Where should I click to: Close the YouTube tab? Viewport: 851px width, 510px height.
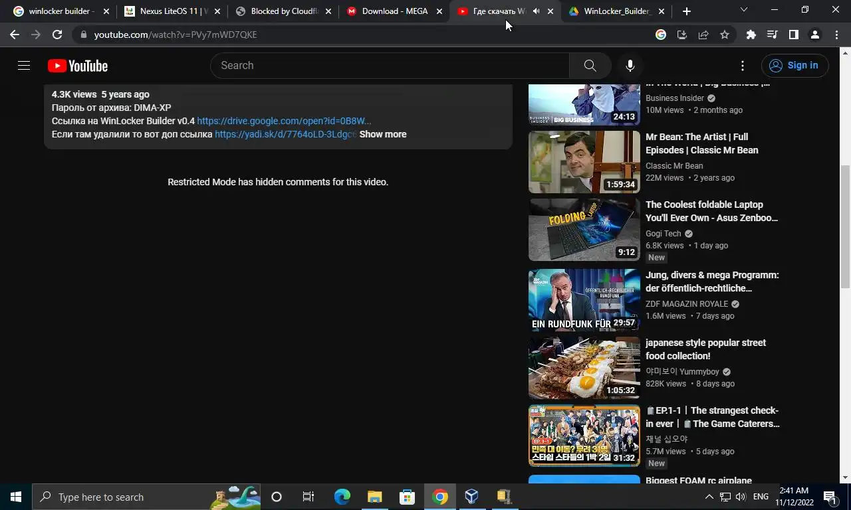coord(550,11)
